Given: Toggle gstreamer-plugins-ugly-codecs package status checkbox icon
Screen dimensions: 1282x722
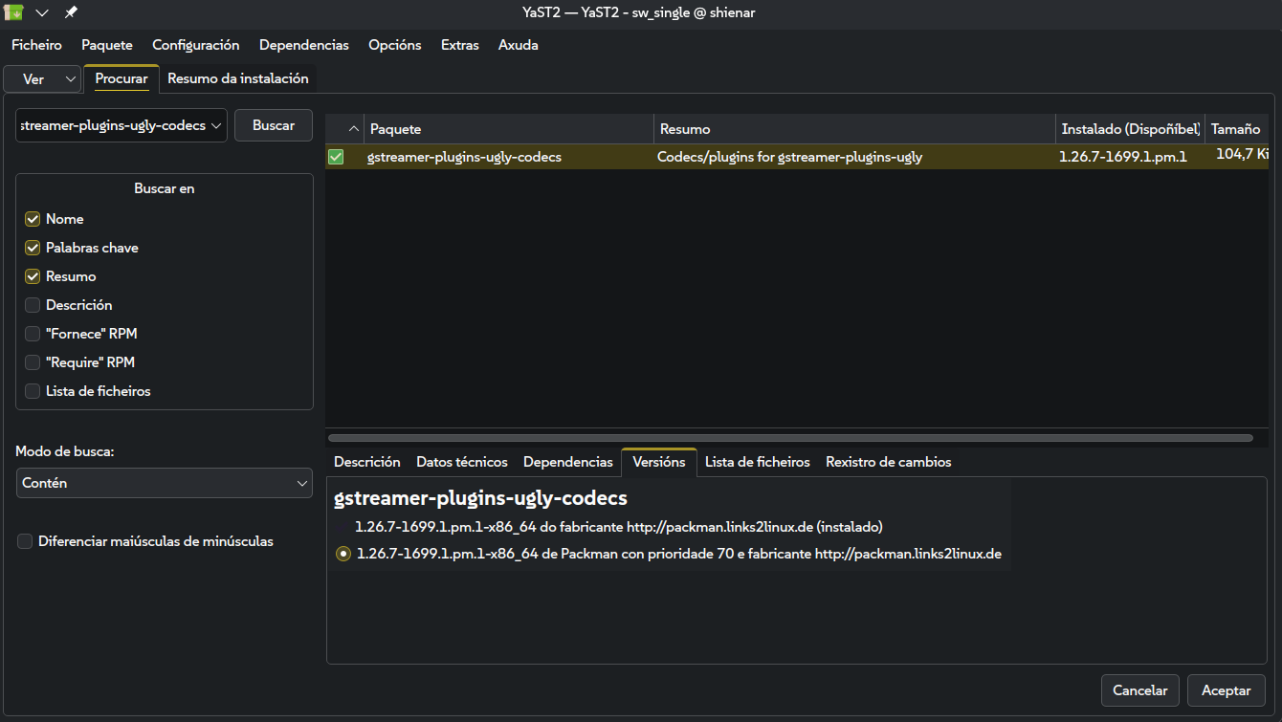Looking at the screenshot, I should 336,157.
